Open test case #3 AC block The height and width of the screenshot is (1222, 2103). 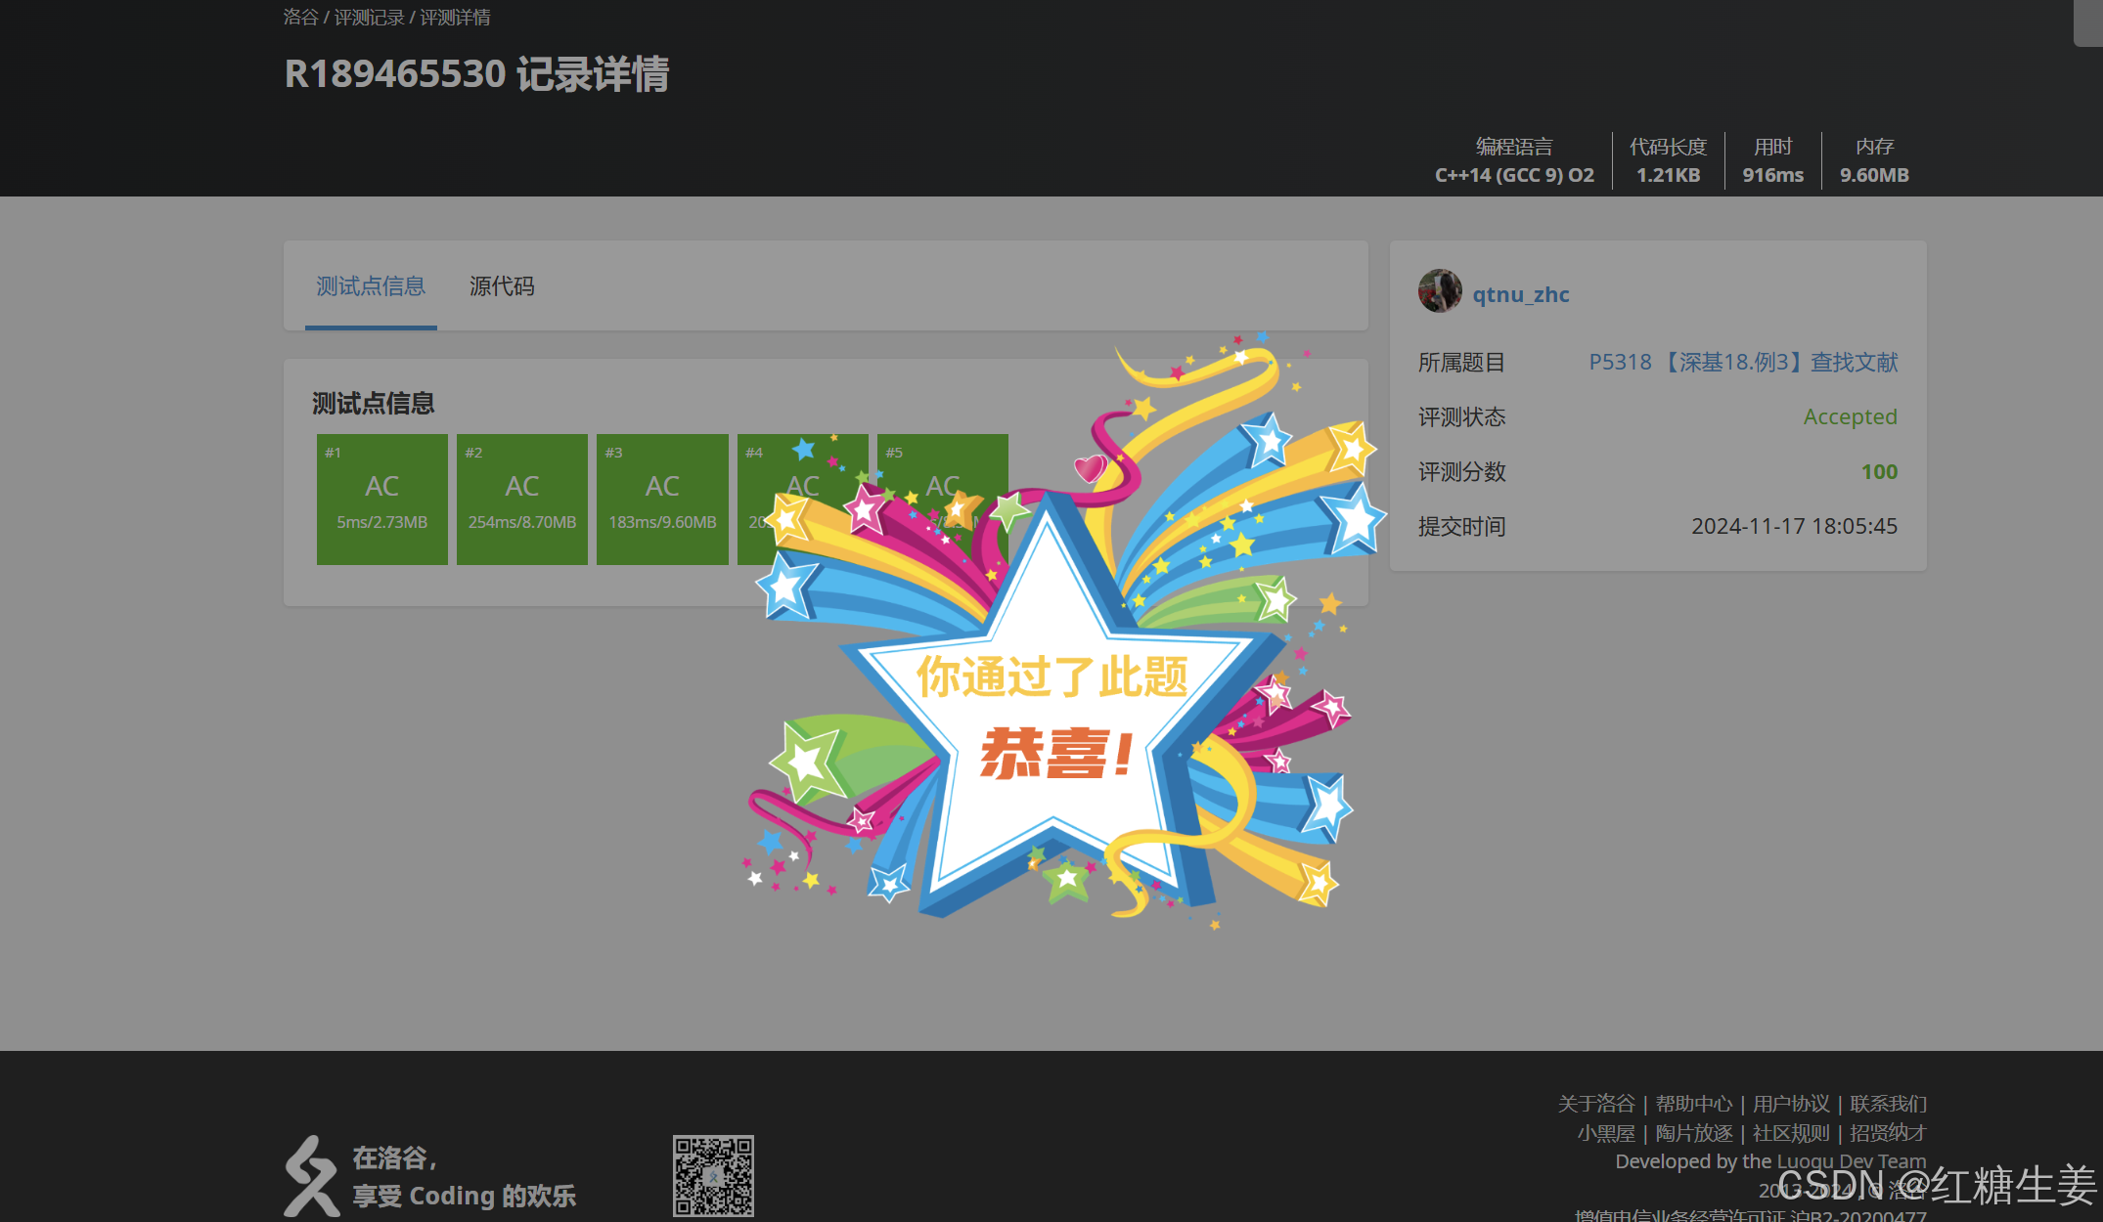click(x=662, y=500)
